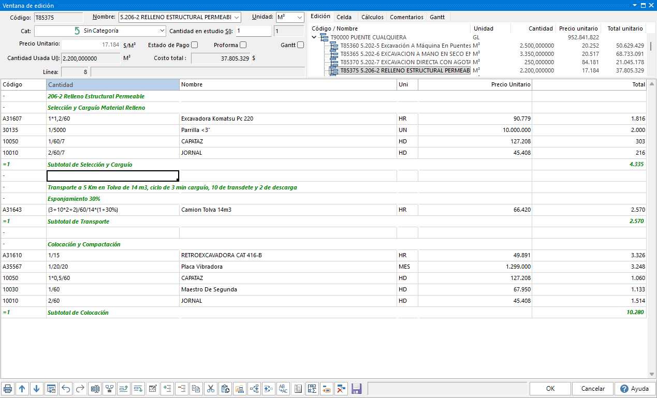Screen dimensions: 657x398
Task: Open the Cat category dropdown
Action: click(162, 31)
